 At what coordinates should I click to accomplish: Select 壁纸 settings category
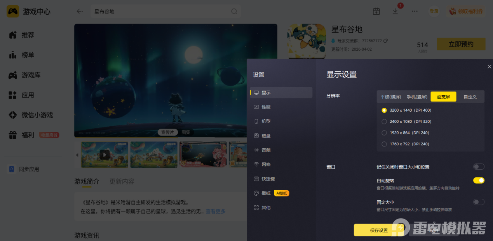click(x=281, y=193)
